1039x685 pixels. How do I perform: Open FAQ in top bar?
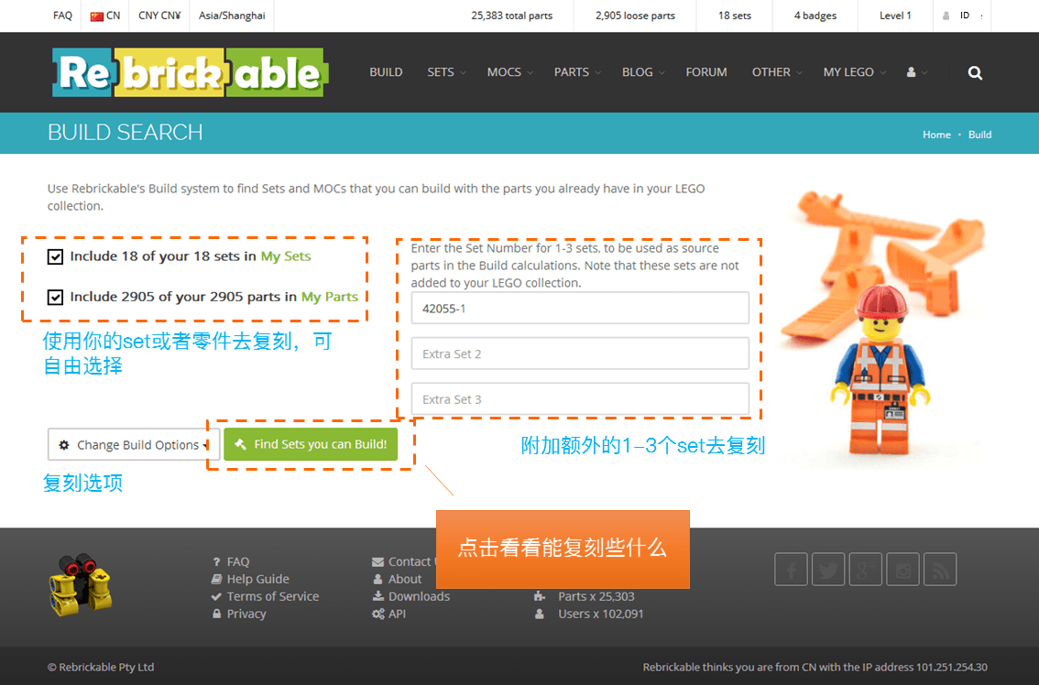pyautogui.click(x=62, y=16)
